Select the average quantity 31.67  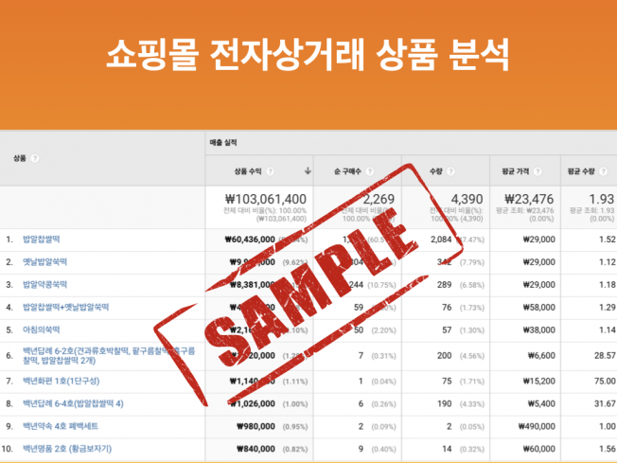[605, 403]
